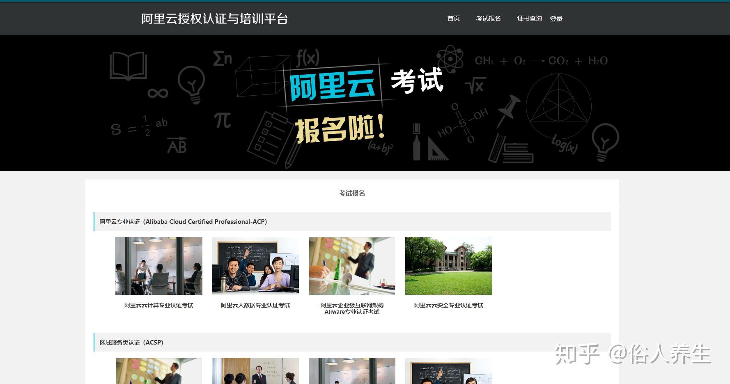The image size is (730, 384).
Task: Click the 阿里云授权认证与培训平台 site title
Action: [214, 19]
